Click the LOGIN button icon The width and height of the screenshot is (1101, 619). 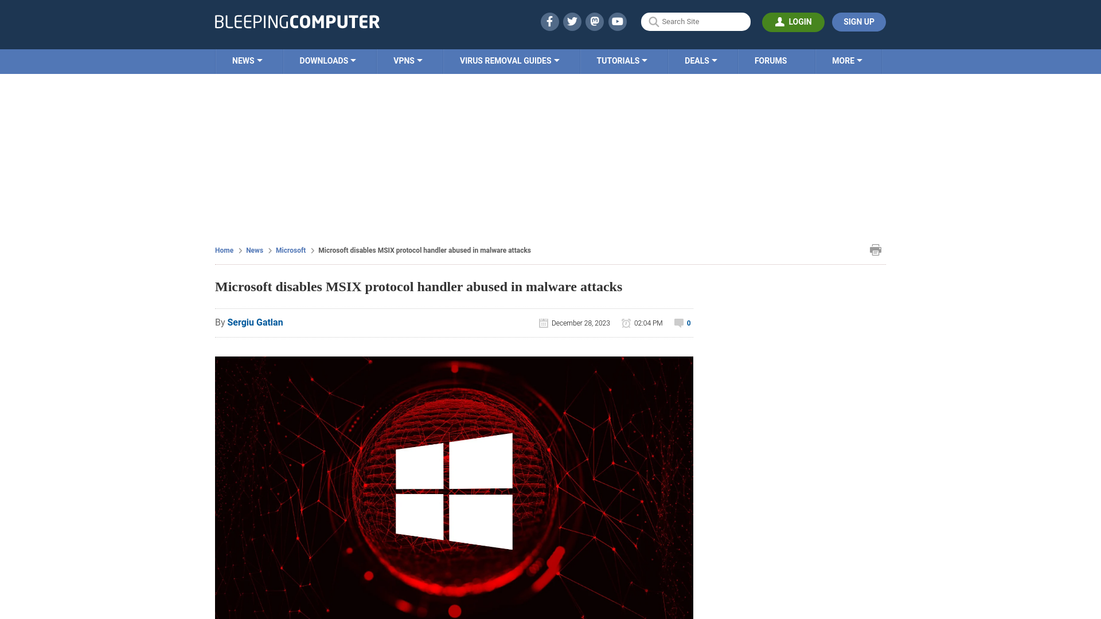pos(780,22)
